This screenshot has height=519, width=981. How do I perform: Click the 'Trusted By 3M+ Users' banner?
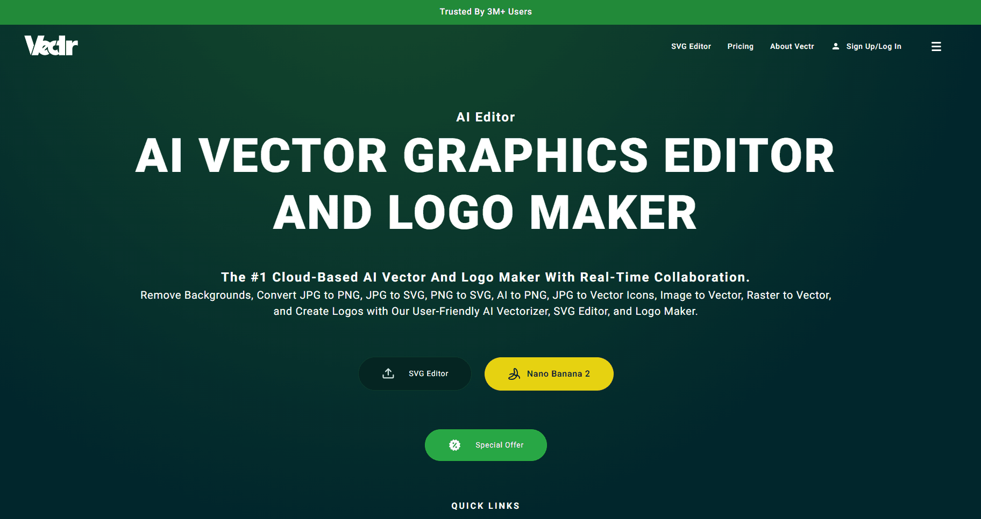click(486, 12)
